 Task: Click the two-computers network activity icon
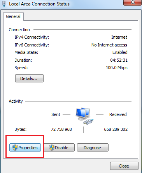point(84,116)
